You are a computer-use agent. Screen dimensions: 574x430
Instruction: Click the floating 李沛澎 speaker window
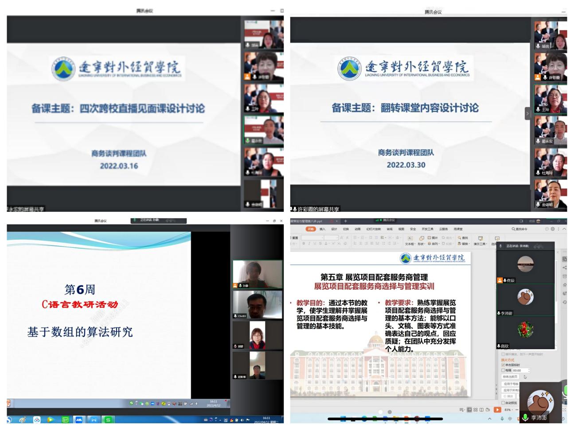pos(541,403)
